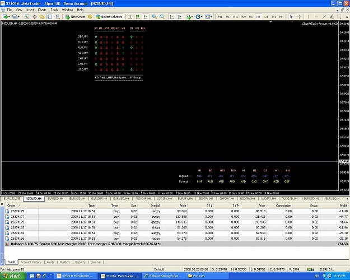350x280 pixels.
Task: Open the Periods clock icon
Action: point(198,17)
